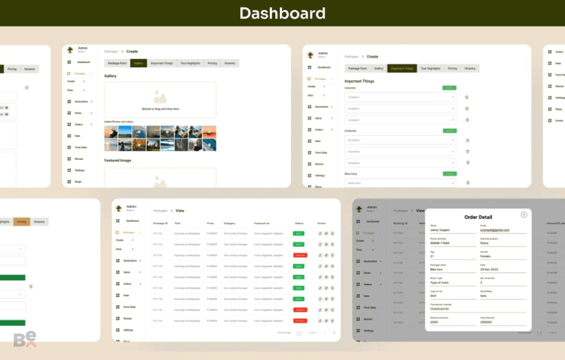Open the first Exclusion dropdown
The image size is (565, 360).
tap(400, 140)
